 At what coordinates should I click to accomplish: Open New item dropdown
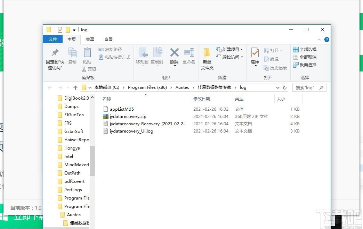(229, 50)
